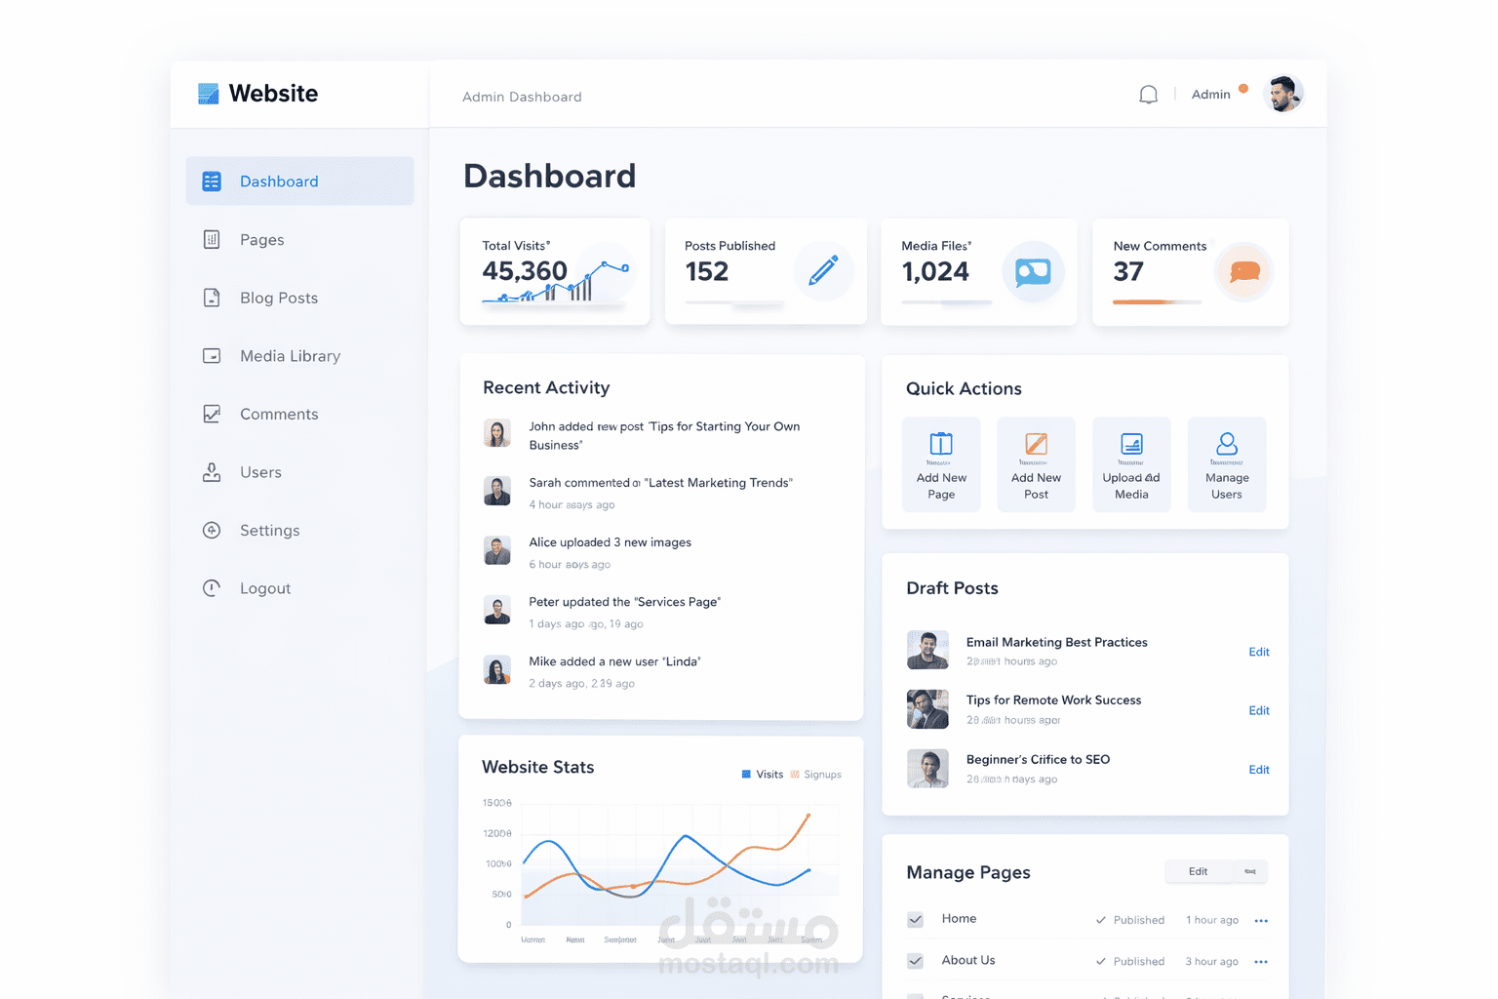
Task: Click Mike's avatar in Recent Activity
Action: point(497,669)
